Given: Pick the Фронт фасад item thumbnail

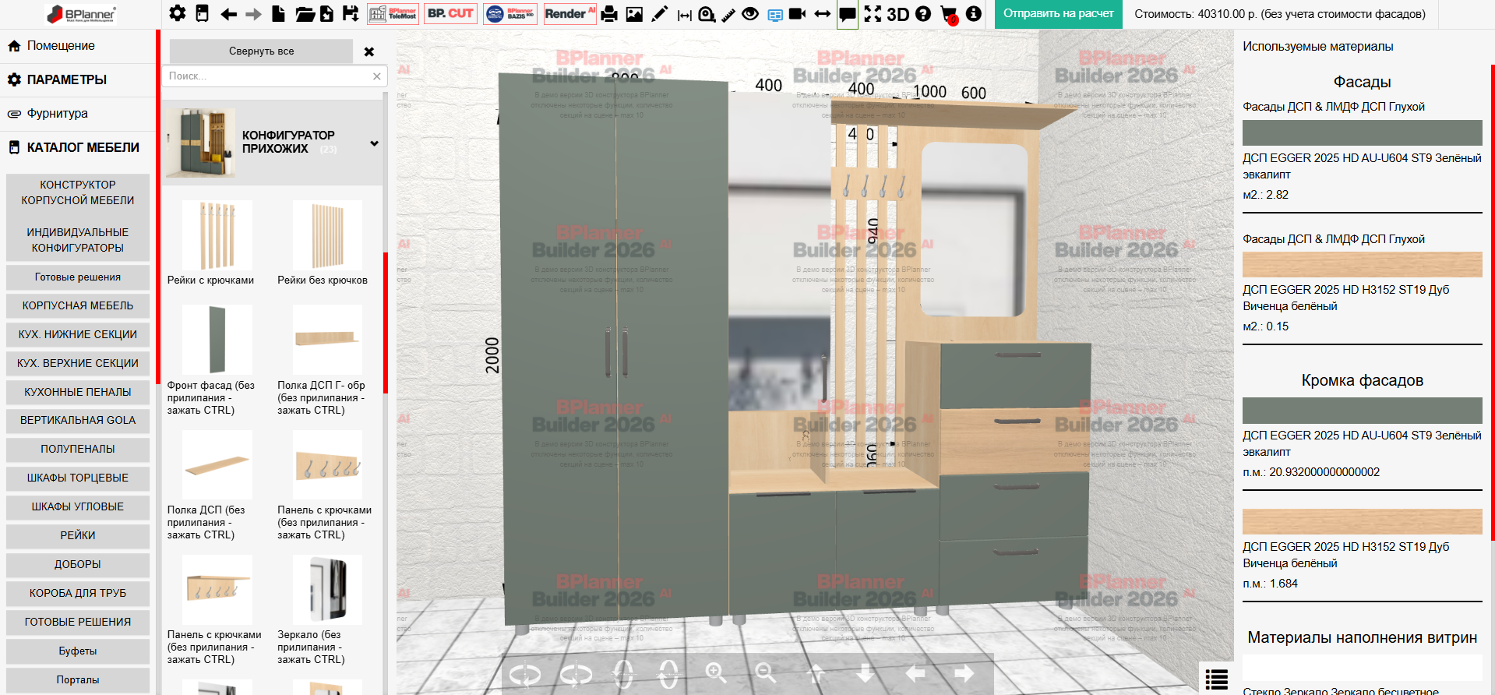Looking at the screenshot, I should [217, 340].
